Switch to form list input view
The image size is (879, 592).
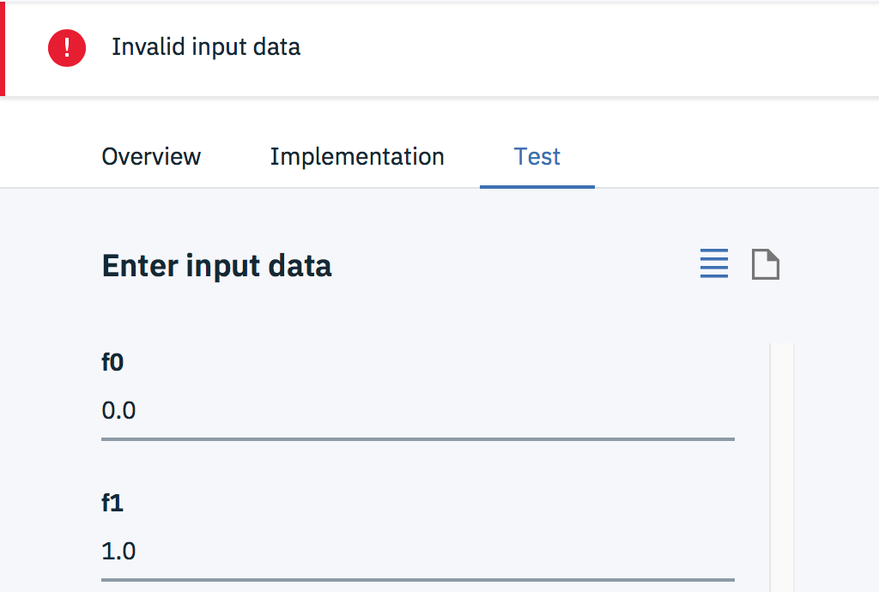tap(714, 263)
